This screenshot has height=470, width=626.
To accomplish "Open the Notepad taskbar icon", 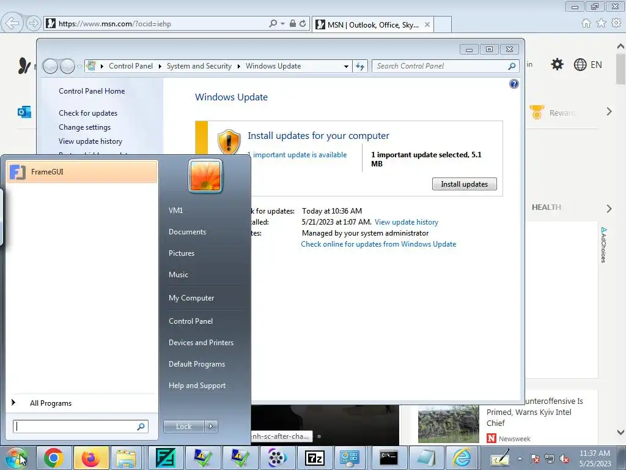I will [425, 458].
